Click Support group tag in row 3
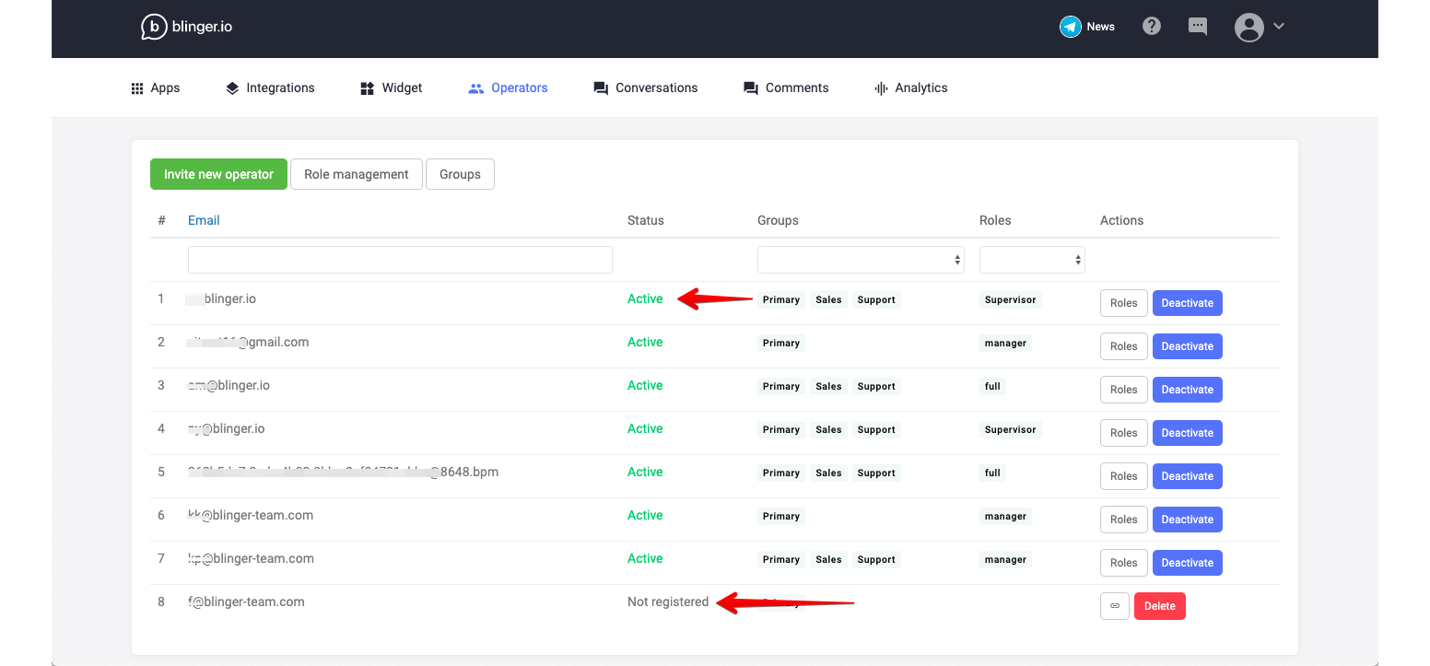 (x=876, y=386)
